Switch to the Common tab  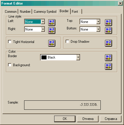[x=10, y=12]
